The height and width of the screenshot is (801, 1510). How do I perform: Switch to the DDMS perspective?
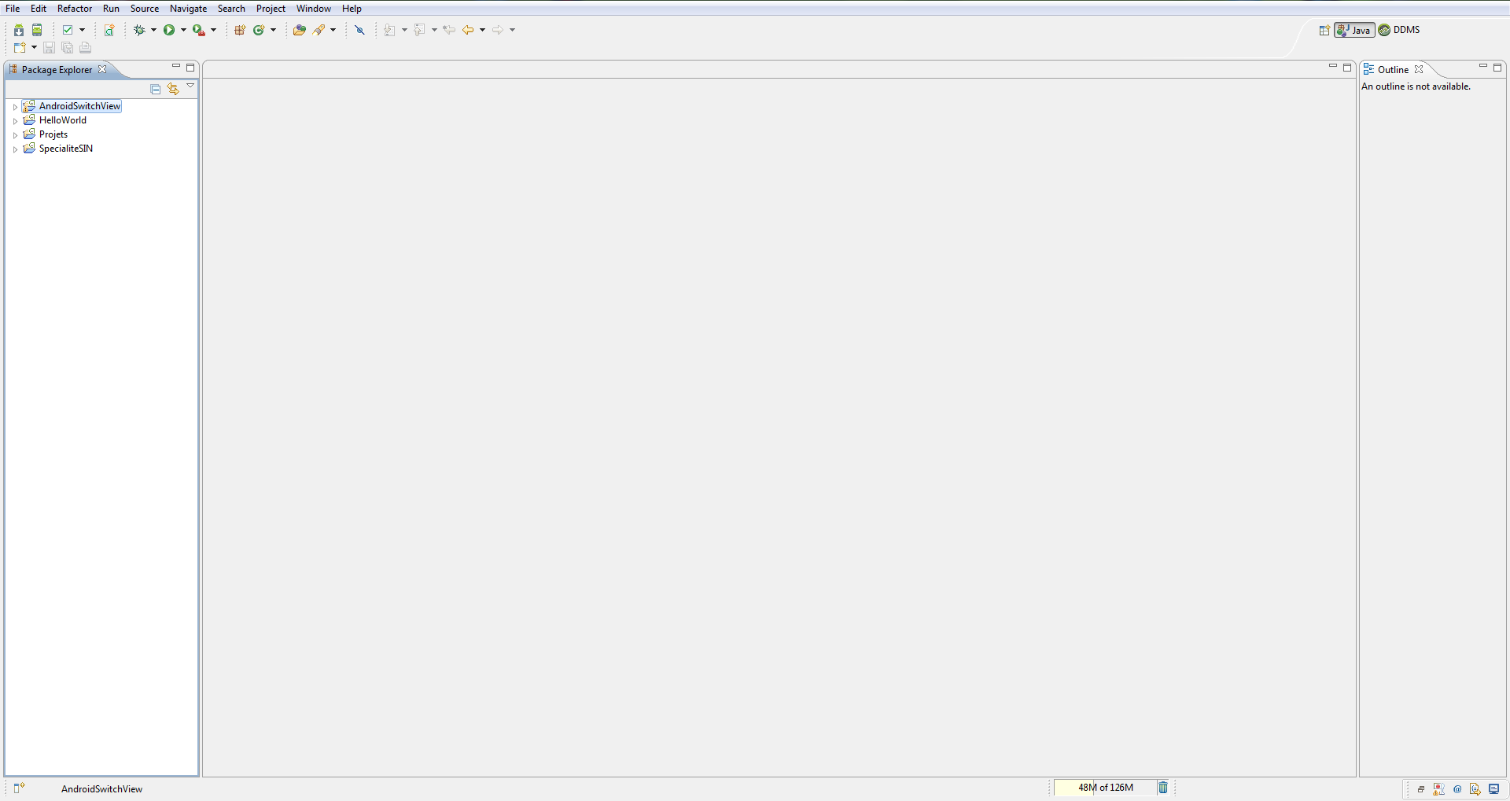click(1399, 30)
